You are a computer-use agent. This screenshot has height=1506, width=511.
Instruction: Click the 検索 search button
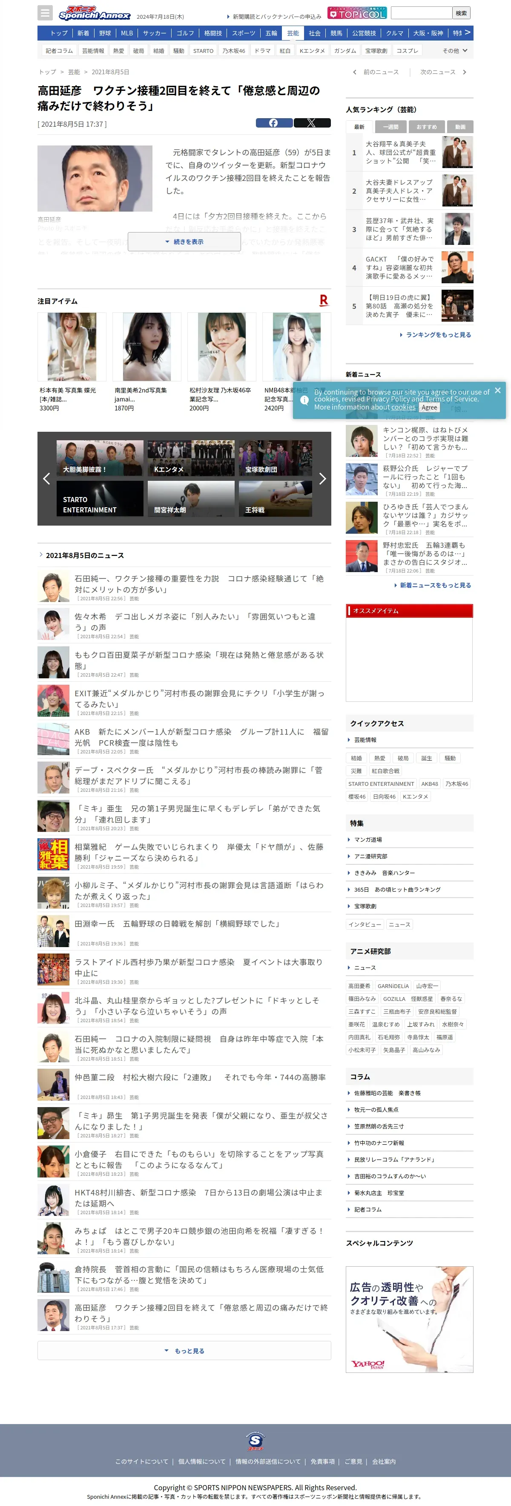coord(462,12)
